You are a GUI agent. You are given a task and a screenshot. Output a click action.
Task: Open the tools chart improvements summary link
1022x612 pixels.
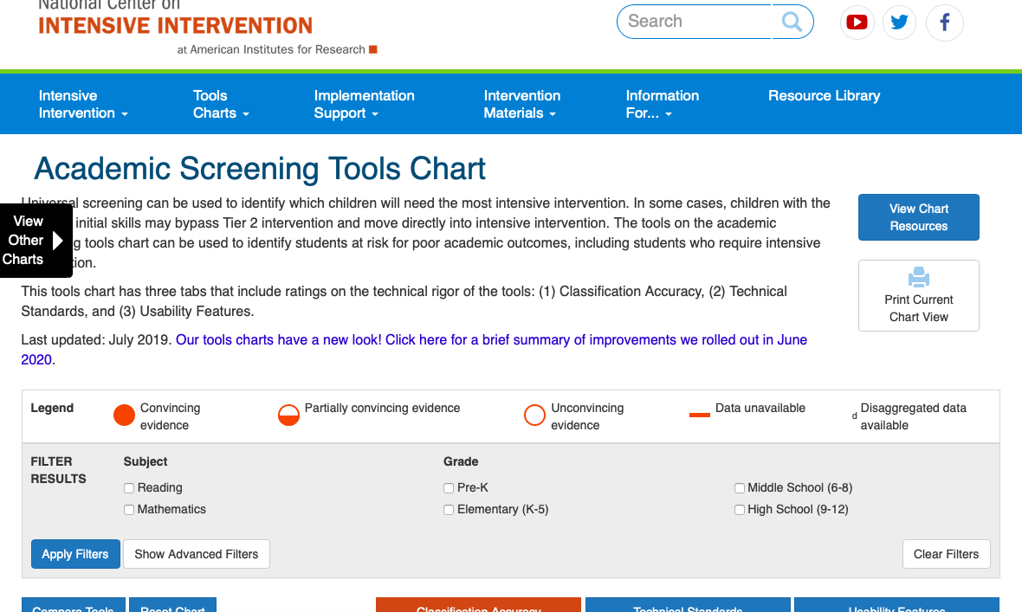414,350
